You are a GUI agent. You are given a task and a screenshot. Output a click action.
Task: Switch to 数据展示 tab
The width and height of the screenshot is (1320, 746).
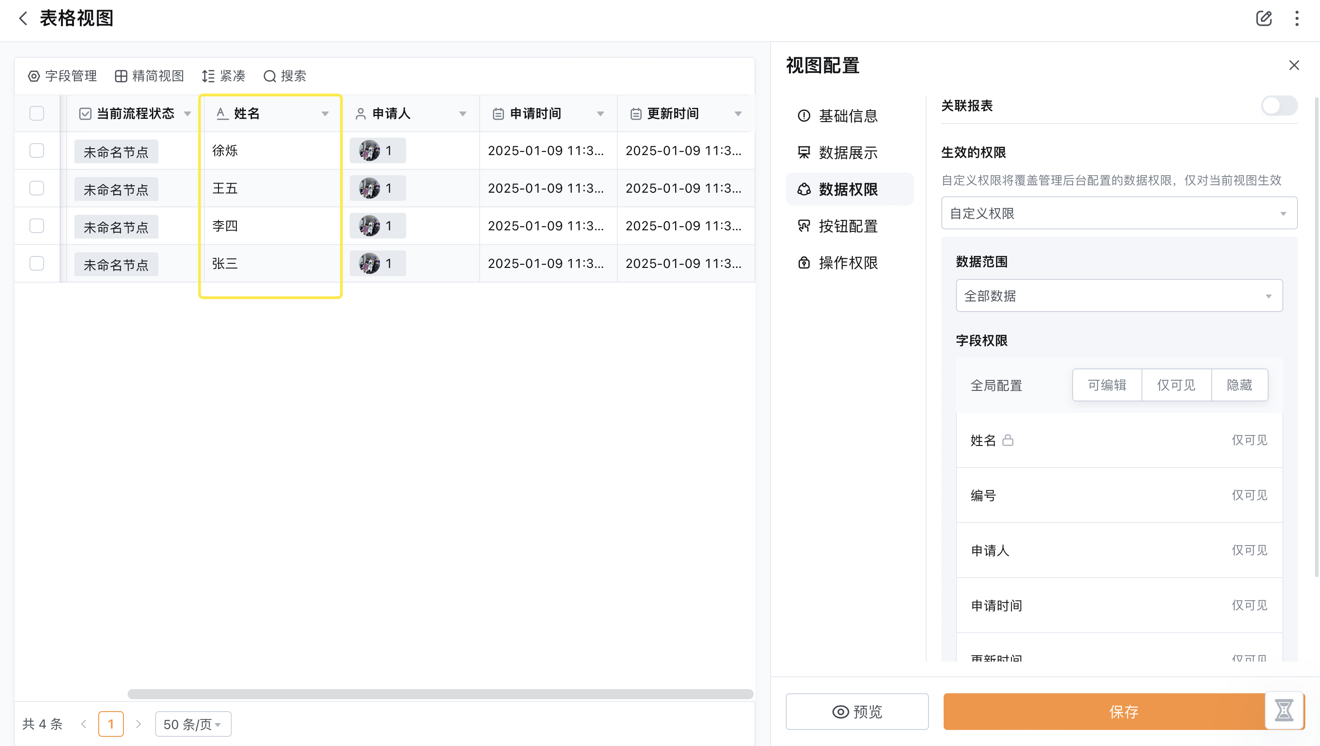click(x=849, y=153)
